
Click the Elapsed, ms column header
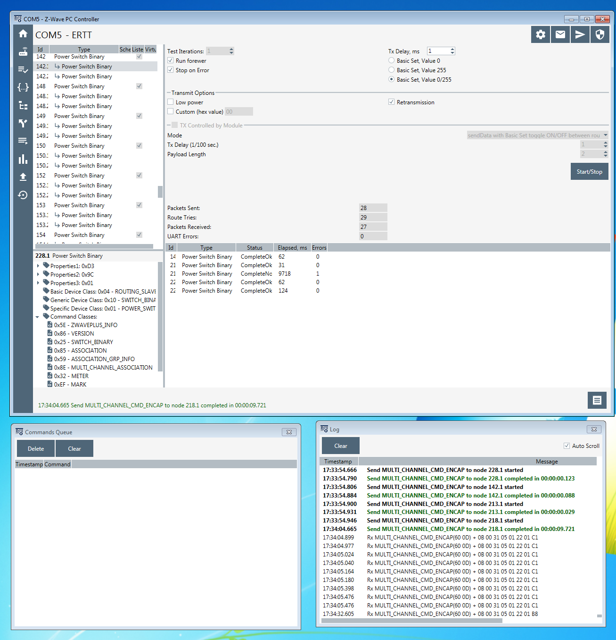292,248
